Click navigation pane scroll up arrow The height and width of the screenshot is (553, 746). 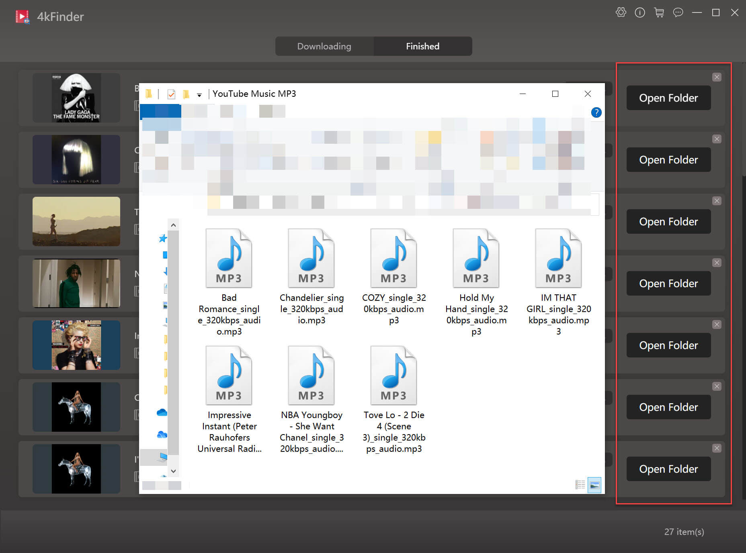coord(173,225)
